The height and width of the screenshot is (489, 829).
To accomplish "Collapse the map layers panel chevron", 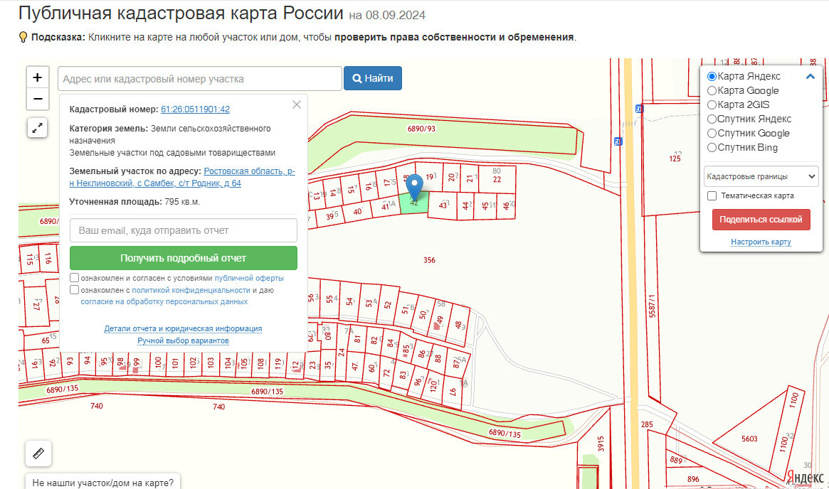I will [810, 77].
